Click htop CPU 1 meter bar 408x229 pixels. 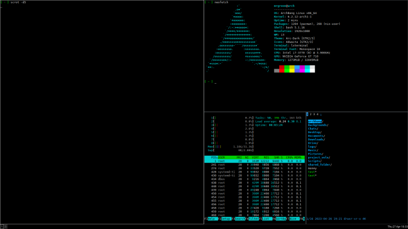(232, 118)
